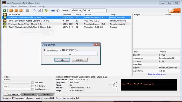Image resolution: width=182 pixels, height=102 pixels.
Task: Click the blue Help question mark icon
Action: [53, 10]
